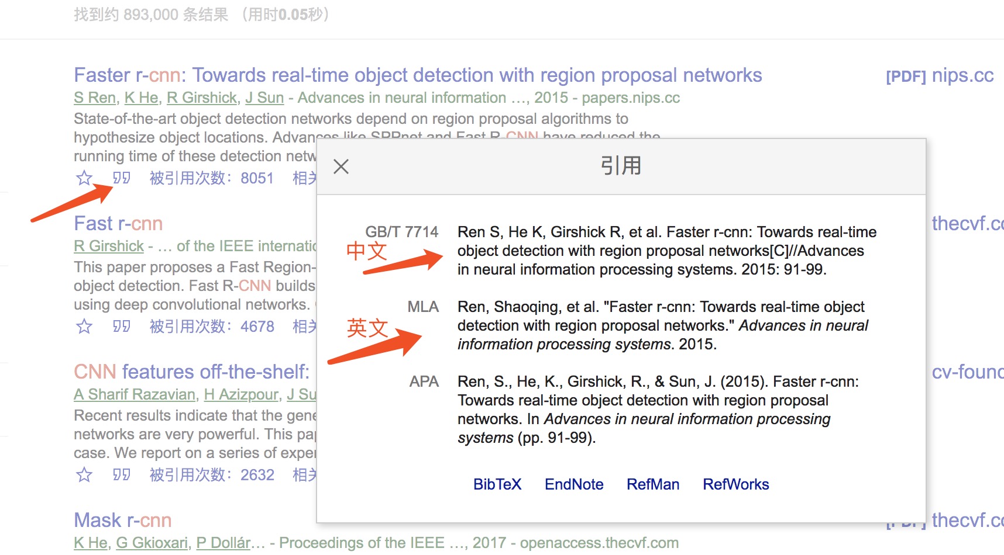Image resolution: width=1004 pixels, height=555 pixels.
Task: Open cite quote icon for Fast r-cnn
Action: coord(122,326)
